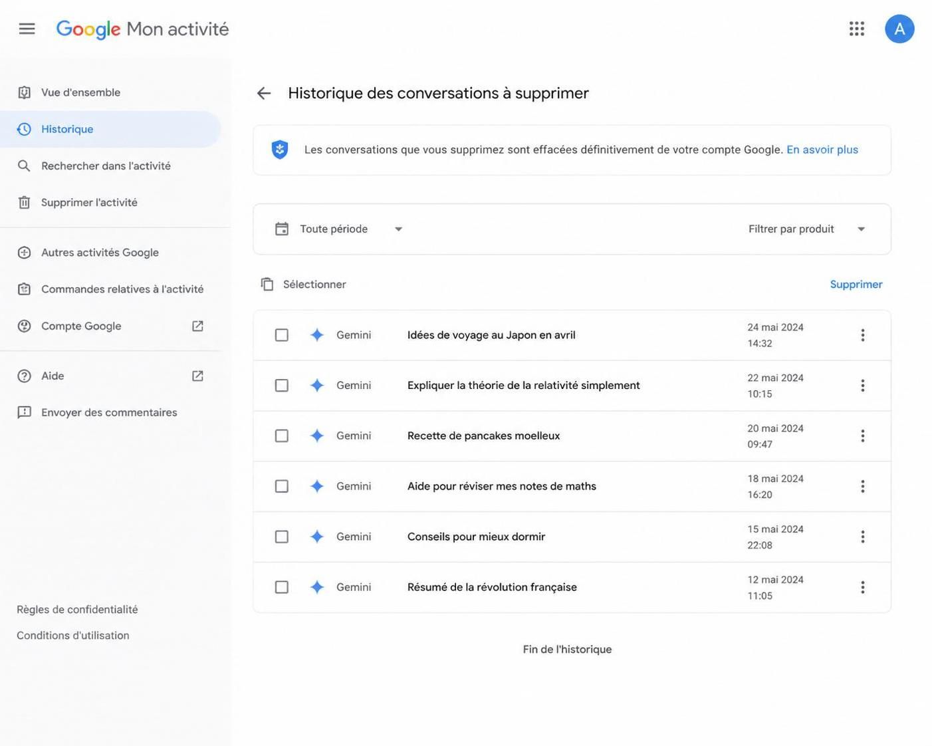Click the date 15 mai 2024 22:08
Image resolution: width=932 pixels, height=746 pixels.
point(775,537)
